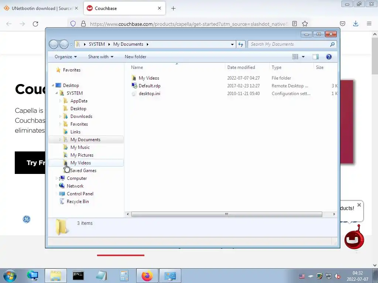Open the network computer icon in taskbar
This screenshot has width=378, height=283.
pyautogui.click(x=32, y=276)
